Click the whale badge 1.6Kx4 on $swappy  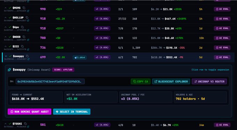point(80,57)
